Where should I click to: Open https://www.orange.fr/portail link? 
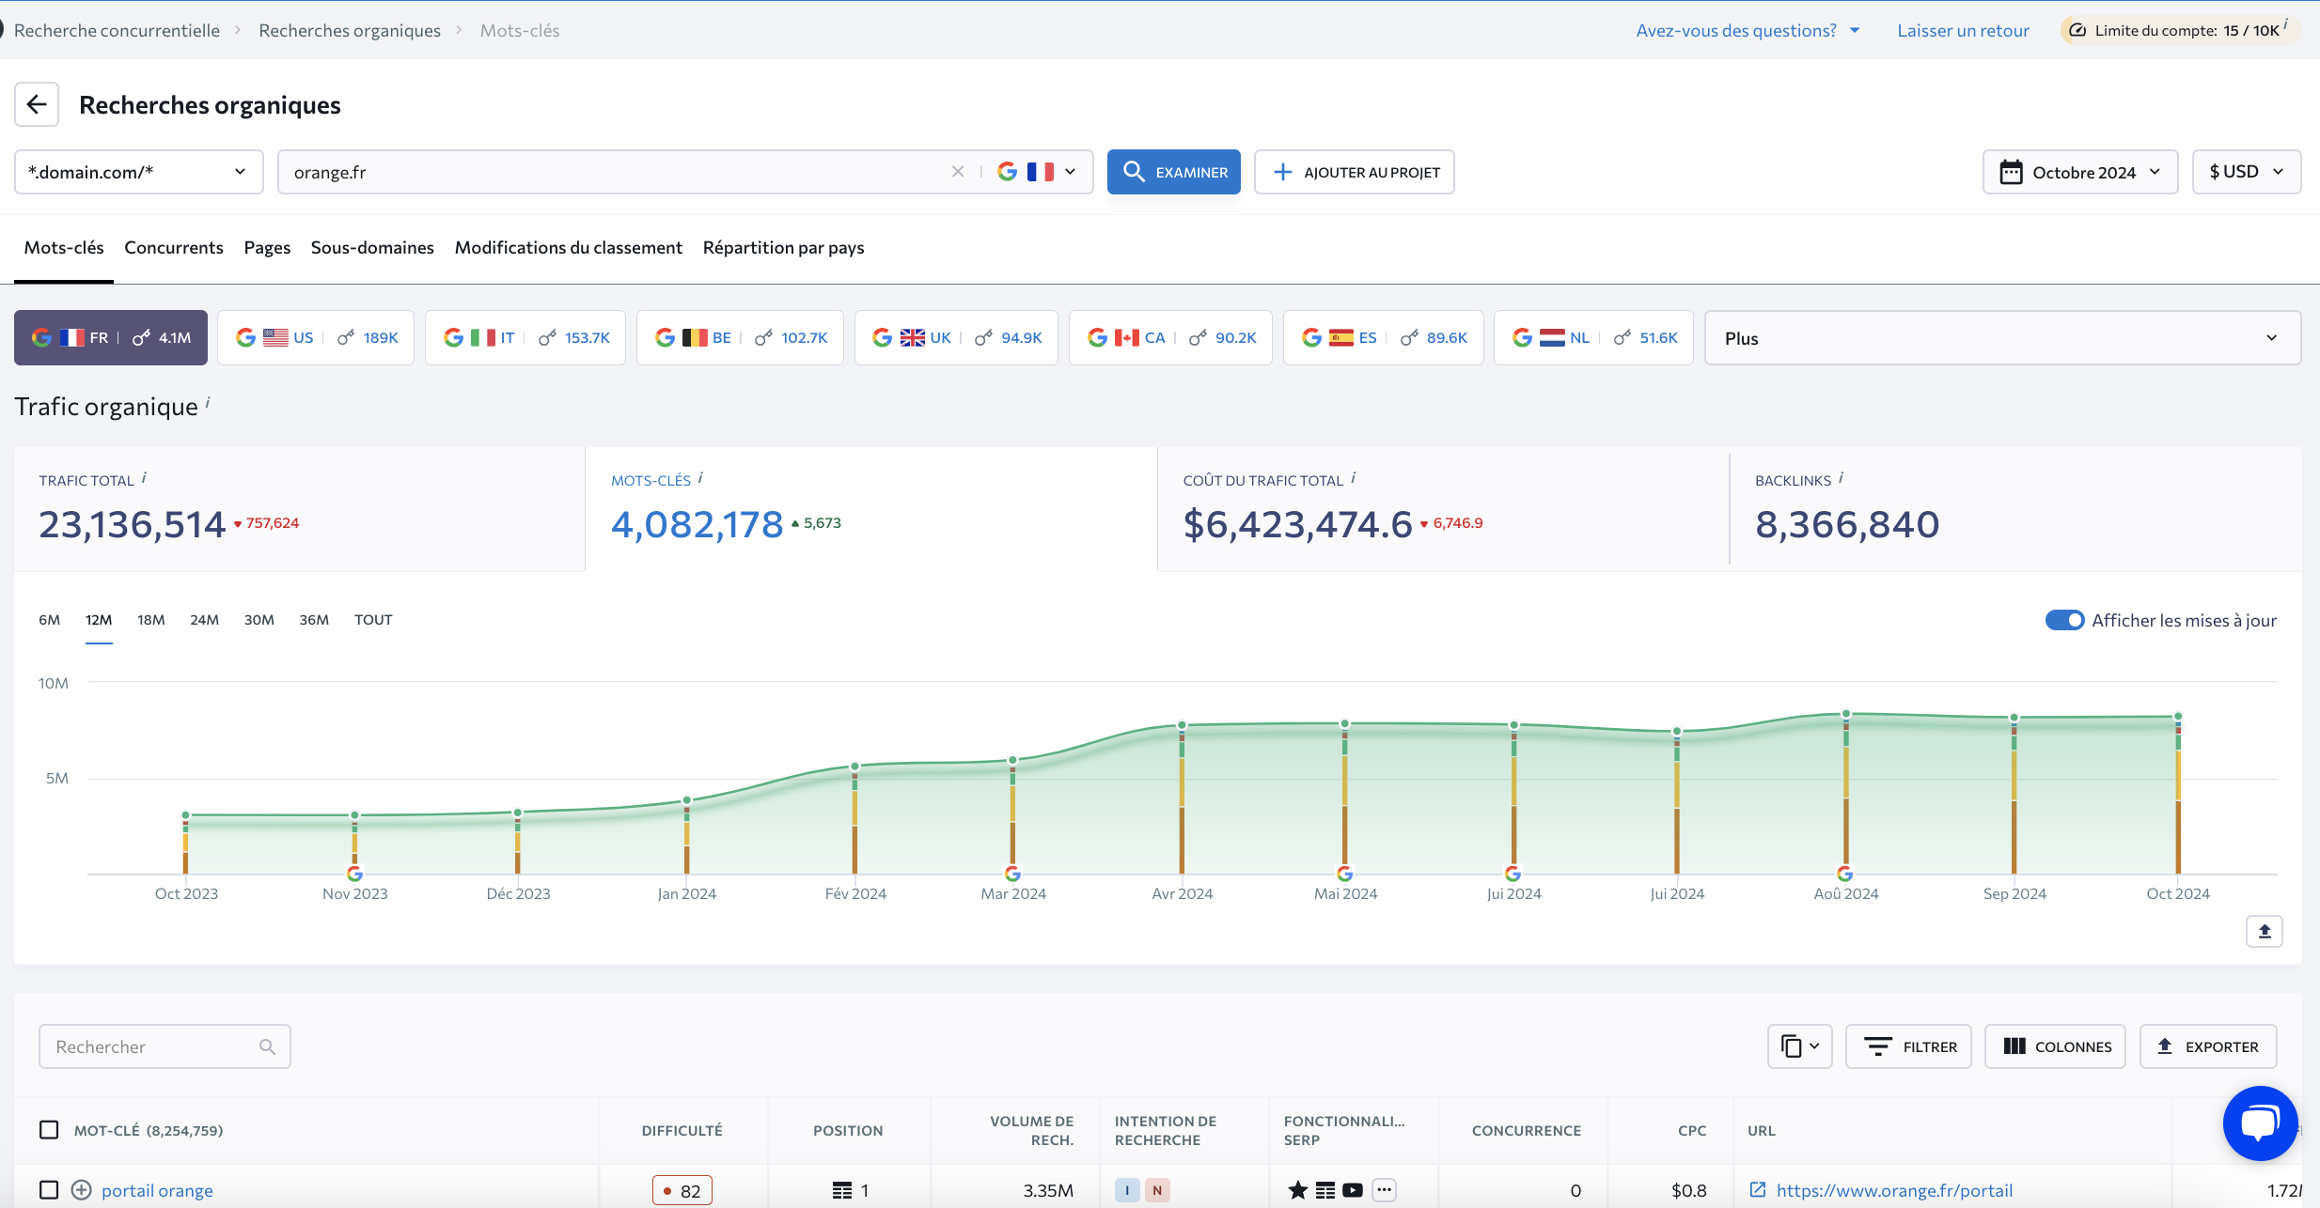point(1894,1190)
